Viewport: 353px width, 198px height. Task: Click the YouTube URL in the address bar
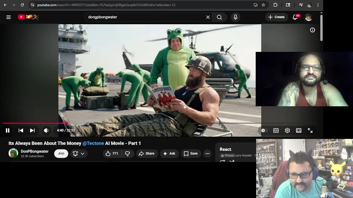tap(106, 5)
